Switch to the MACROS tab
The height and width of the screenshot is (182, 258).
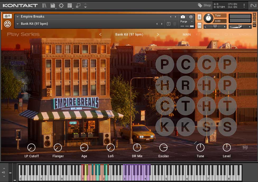245,35
